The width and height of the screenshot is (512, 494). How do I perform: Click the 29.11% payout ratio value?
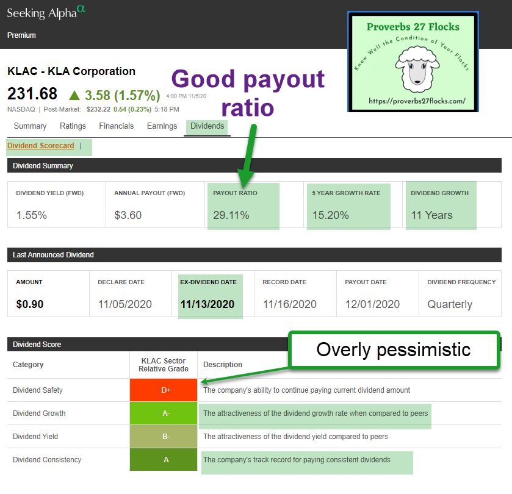(x=231, y=215)
